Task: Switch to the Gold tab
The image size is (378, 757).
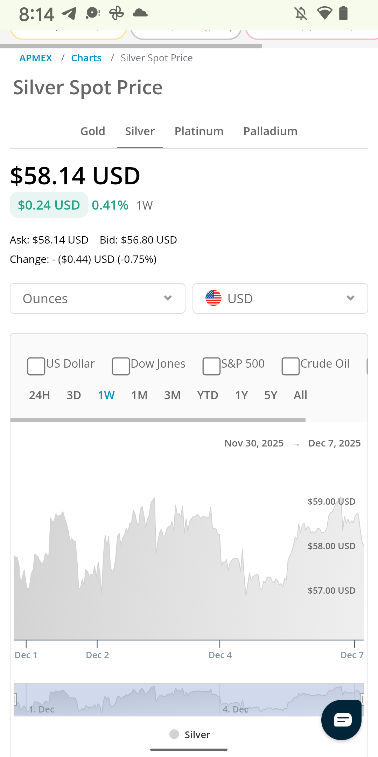Action: tap(93, 131)
